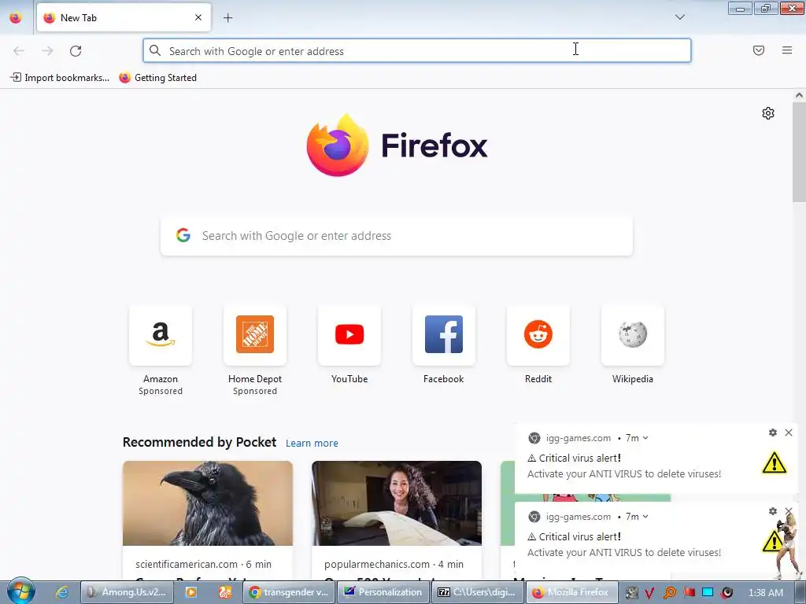Switch to the Personalization taskbar window
Screen dimensions: 806x604
point(383,592)
